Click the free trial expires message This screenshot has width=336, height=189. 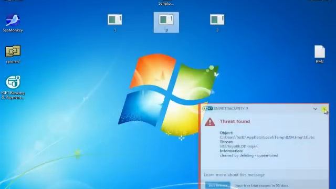pyautogui.click(x=261, y=185)
